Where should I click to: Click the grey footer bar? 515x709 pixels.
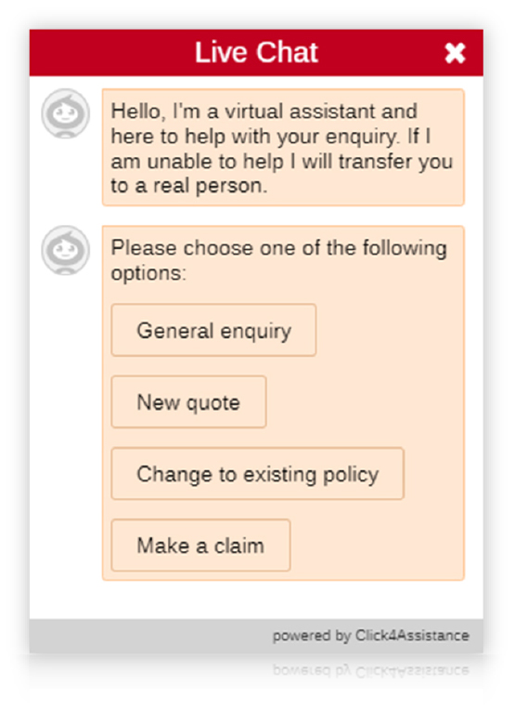click(256, 636)
